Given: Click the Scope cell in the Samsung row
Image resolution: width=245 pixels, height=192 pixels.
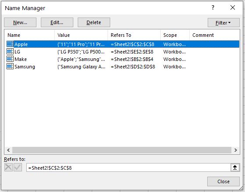Looking at the screenshot, I should [175, 67].
